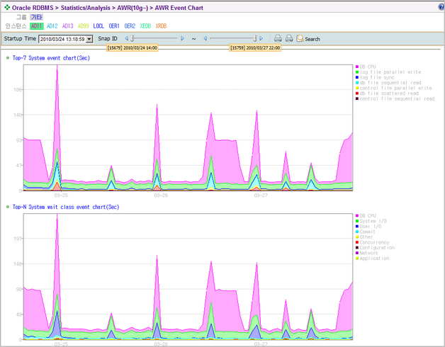Click Other legend swatch
This screenshot has height=347, width=445.
pyautogui.click(x=357, y=237)
